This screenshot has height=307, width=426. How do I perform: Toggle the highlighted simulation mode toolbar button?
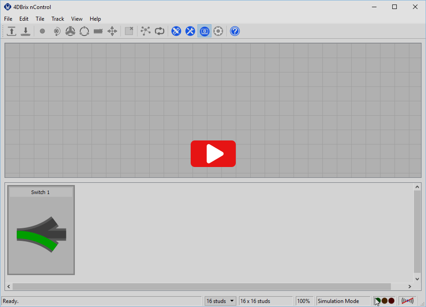pos(205,31)
